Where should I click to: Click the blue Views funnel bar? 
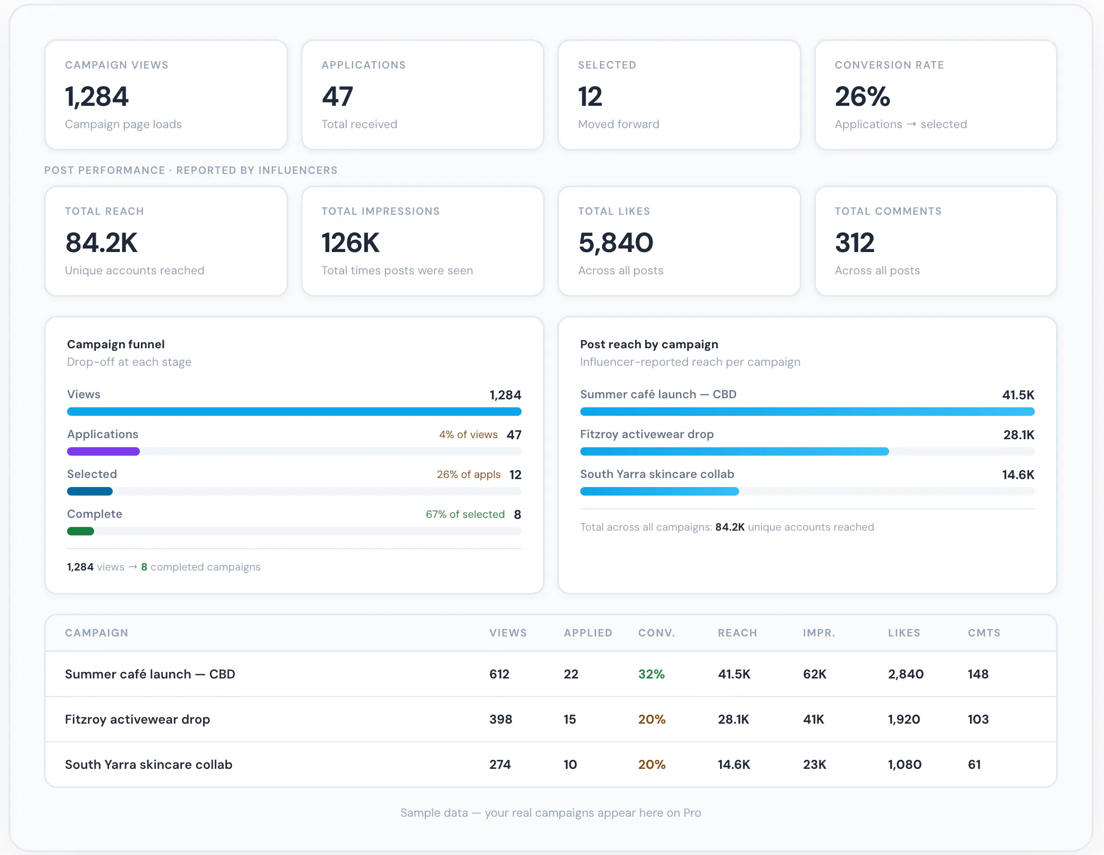coord(294,412)
